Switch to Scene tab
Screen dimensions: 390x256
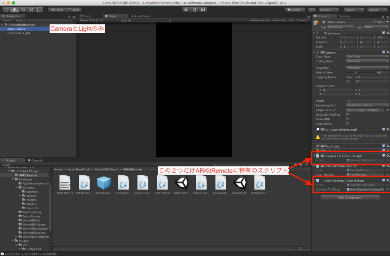(85, 16)
